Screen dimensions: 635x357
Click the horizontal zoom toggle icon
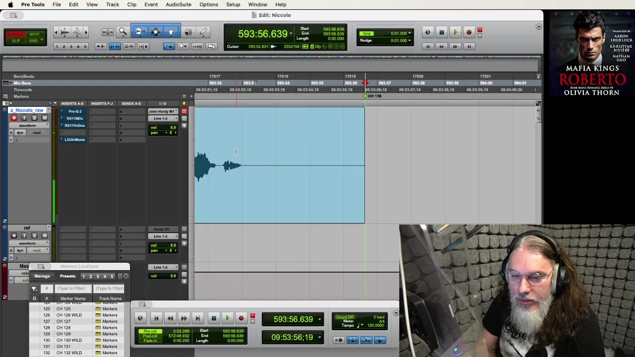click(108, 32)
